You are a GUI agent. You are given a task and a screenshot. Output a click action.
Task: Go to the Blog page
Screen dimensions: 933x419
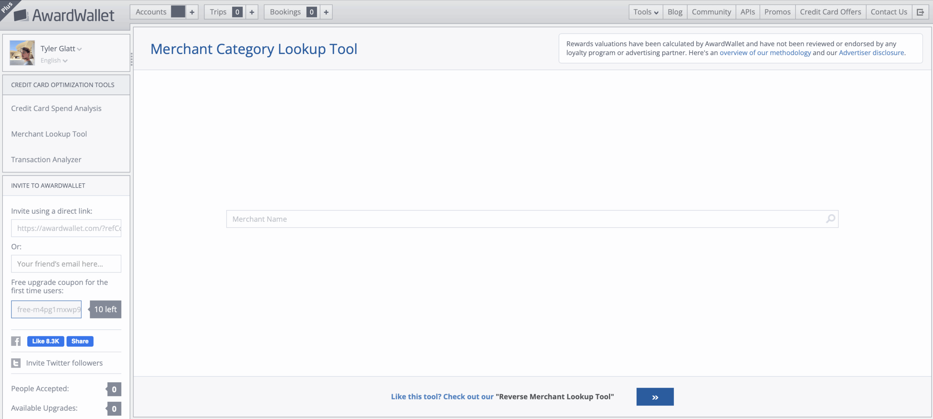coord(675,12)
